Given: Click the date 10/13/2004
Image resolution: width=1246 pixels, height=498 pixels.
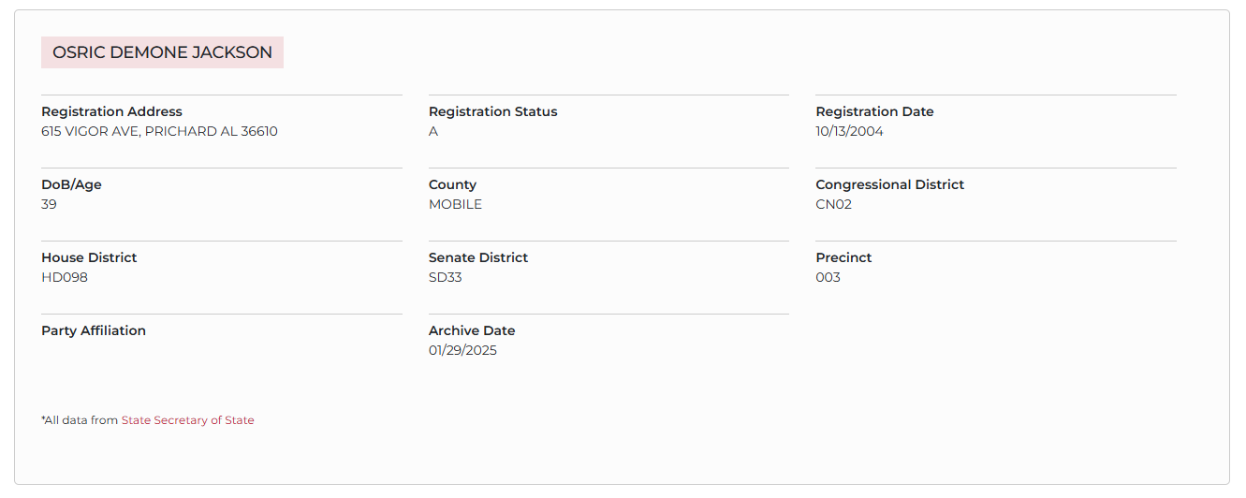Looking at the screenshot, I should pos(849,131).
